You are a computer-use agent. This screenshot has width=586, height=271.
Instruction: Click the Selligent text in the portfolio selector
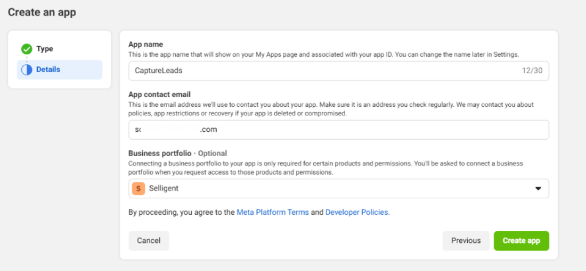164,189
